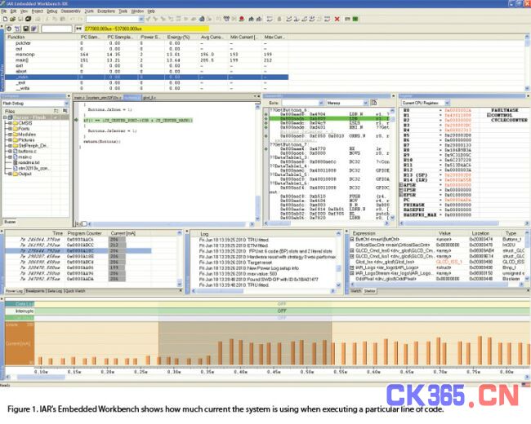Click the yellow time interval field
The image size is (531, 424).
tap(146, 29)
